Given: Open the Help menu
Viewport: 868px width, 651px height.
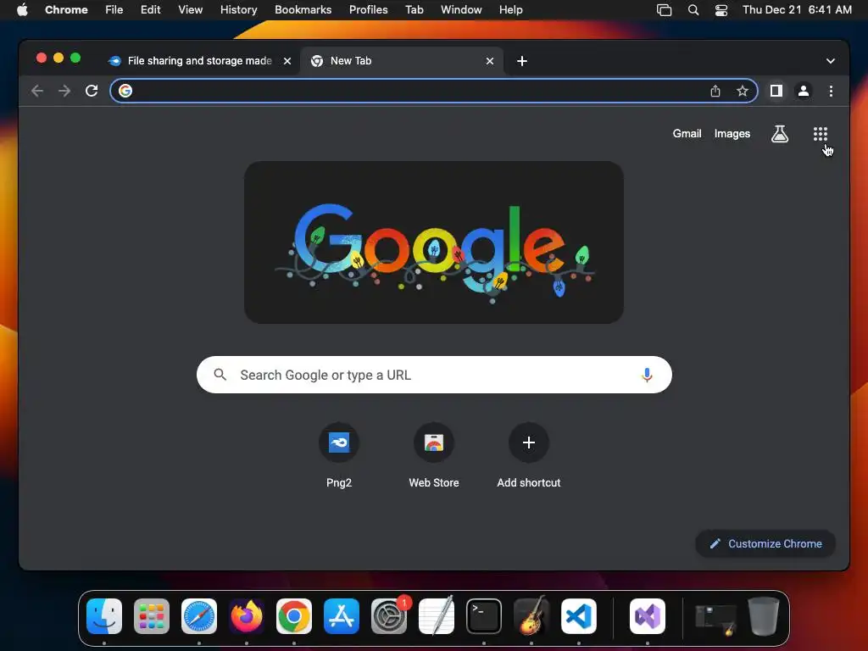Looking at the screenshot, I should [510, 10].
